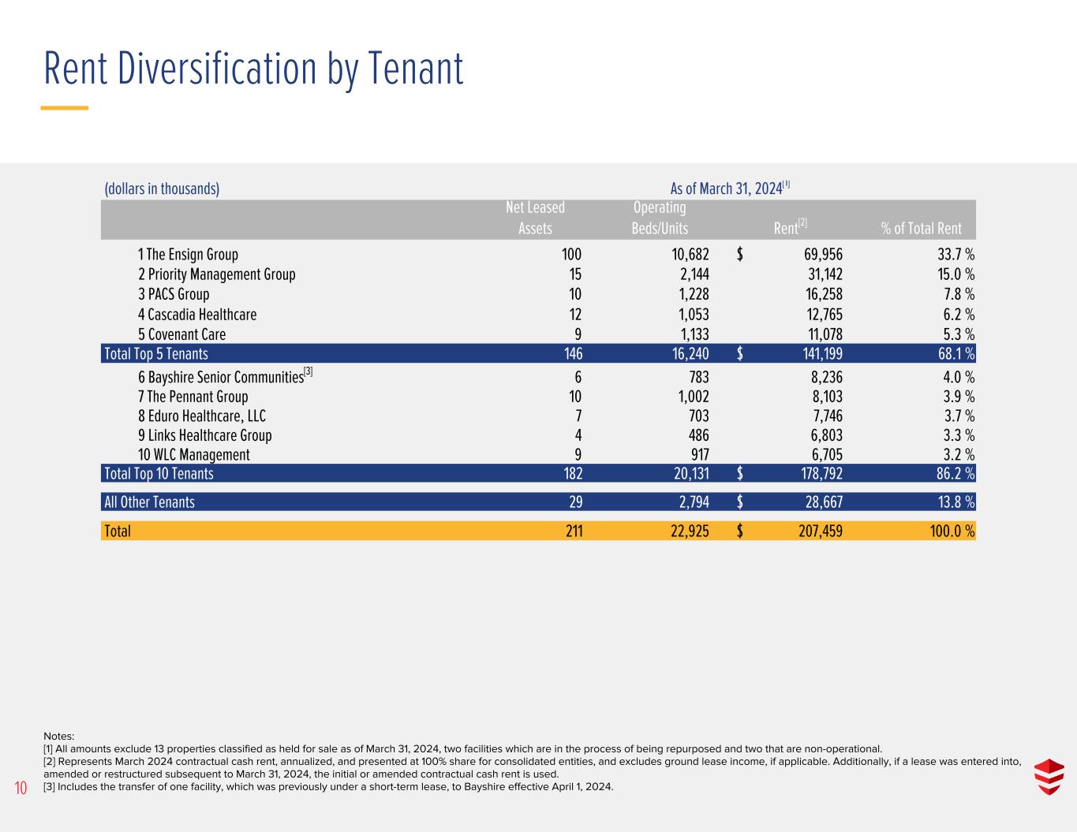This screenshot has width=1077, height=832.
Task: Select Eduro Healthcare, LLC row
Action: coord(539,416)
